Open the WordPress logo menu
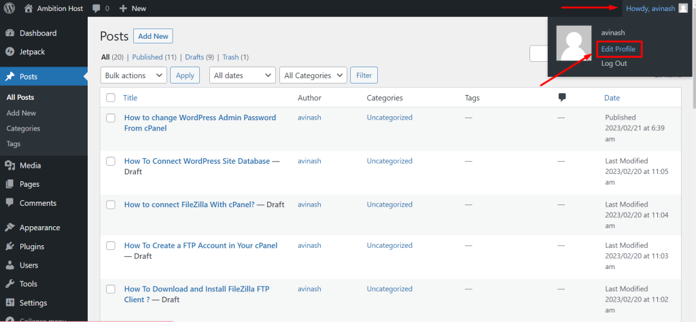 click(x=10, y=8)
